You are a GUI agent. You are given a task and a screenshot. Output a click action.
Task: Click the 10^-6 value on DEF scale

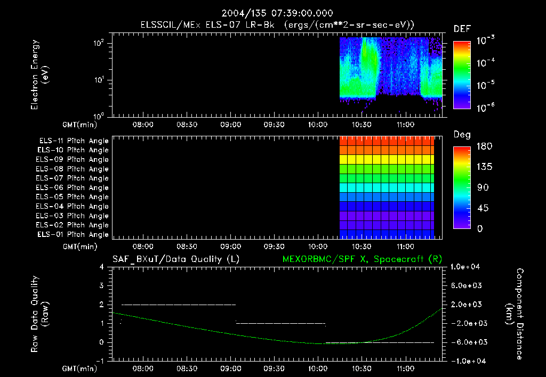click(486, 108)
